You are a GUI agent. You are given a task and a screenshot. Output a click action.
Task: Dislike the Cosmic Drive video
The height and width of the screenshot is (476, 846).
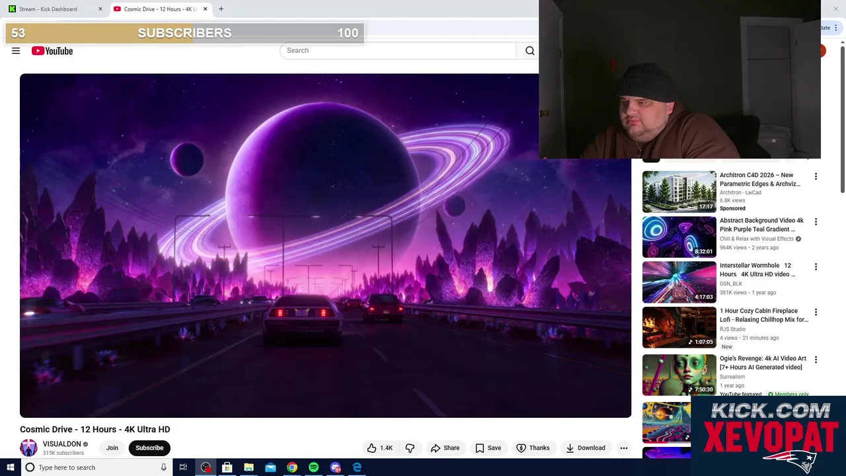[410, 448]
